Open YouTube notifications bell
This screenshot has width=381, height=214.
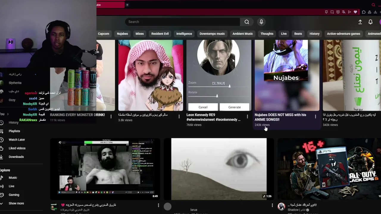[x=370, y=22]
